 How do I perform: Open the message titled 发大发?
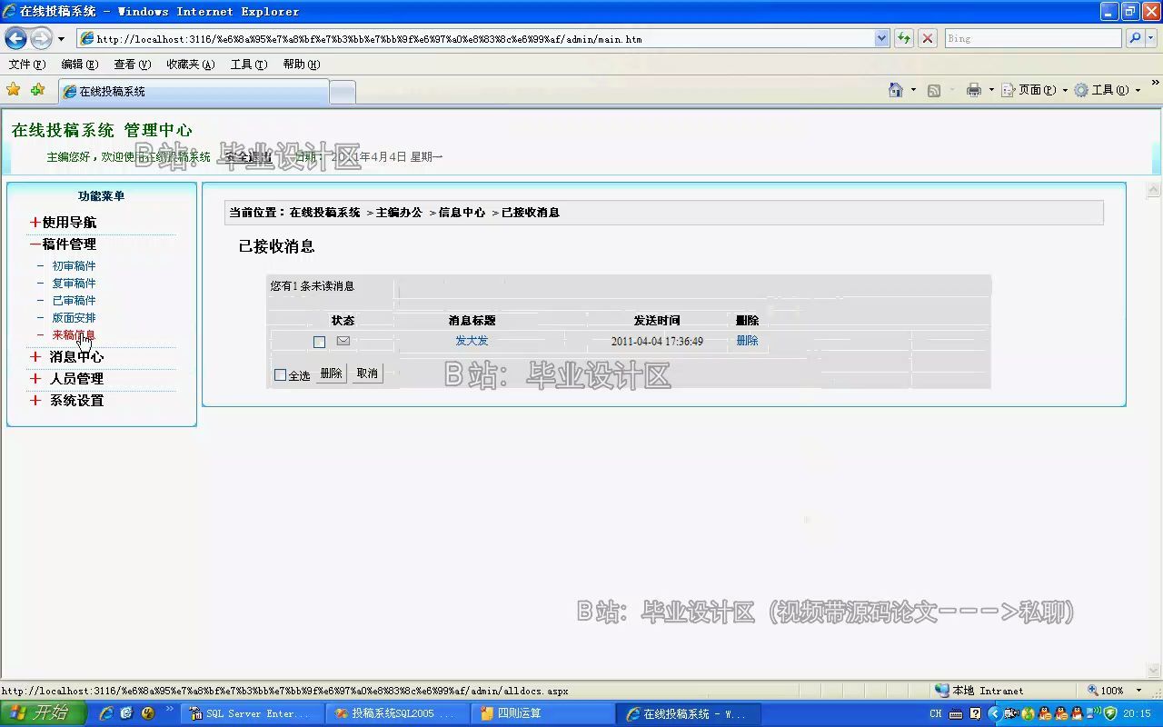(x=472, y=341)
